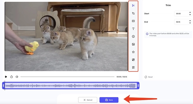Screen dimensions: 193x104
Task: Click the Cancel button
Action: click(x=88, y=100)
